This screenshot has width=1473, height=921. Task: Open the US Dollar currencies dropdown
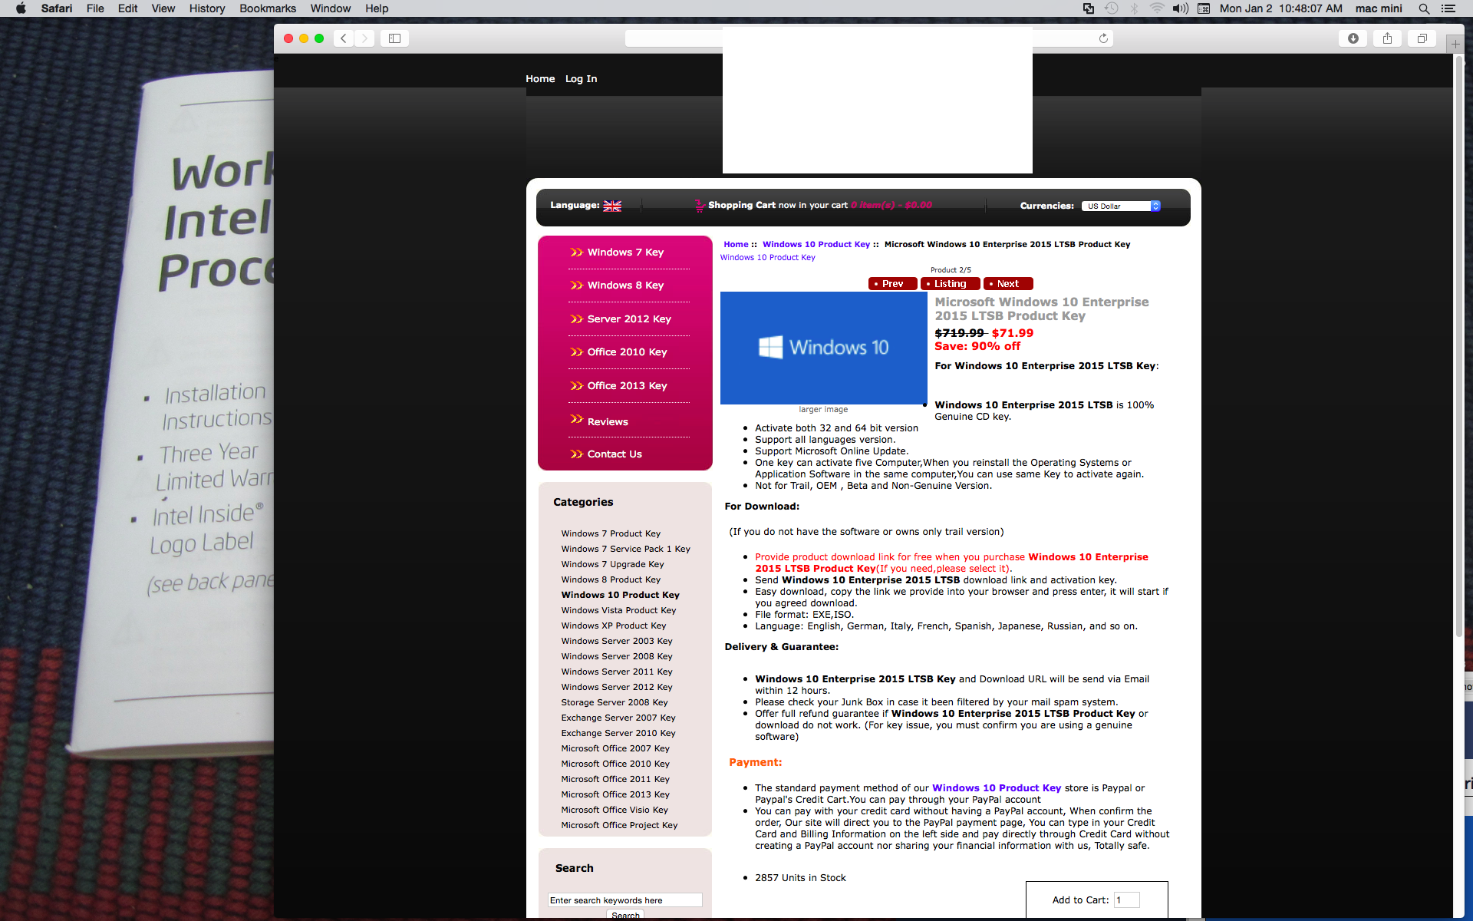[x=1121, y=206]
